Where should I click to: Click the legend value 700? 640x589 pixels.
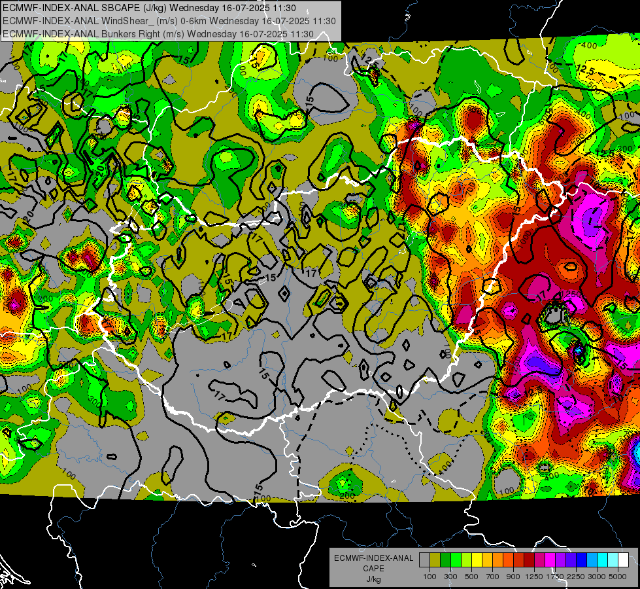pos(493,577)
